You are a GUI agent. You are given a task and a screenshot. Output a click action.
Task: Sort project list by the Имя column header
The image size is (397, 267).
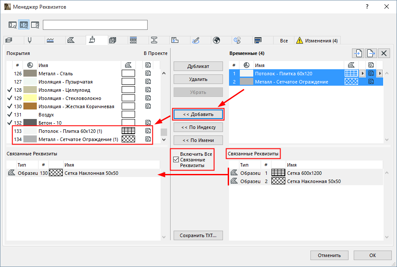click(79, 65)
